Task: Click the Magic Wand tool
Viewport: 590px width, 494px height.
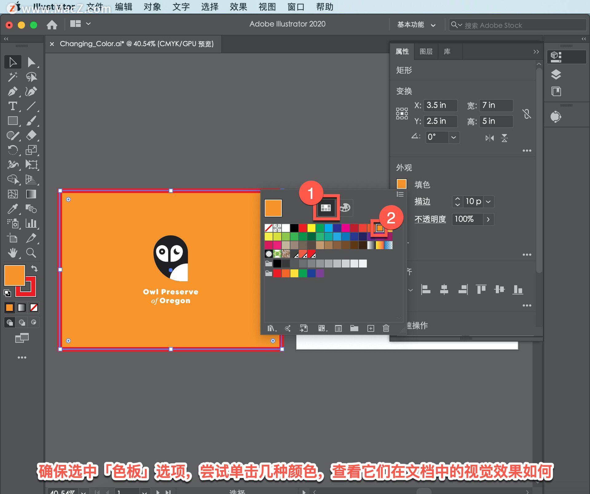Action: coord(12,77)
